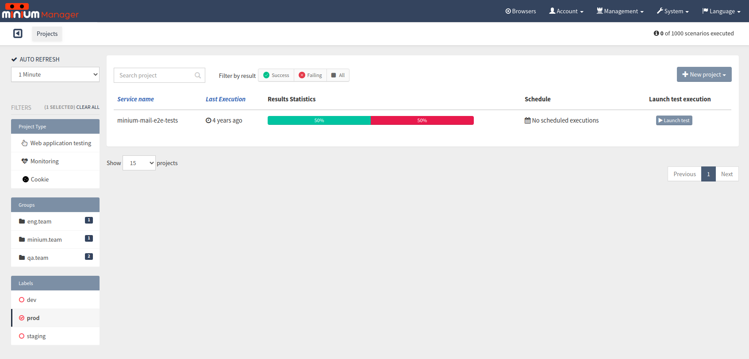Click the red 50% failing bar

click(x=422, y=120)
